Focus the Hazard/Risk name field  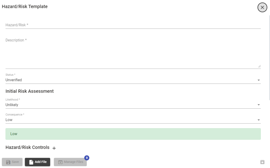(x=133, y=25)
